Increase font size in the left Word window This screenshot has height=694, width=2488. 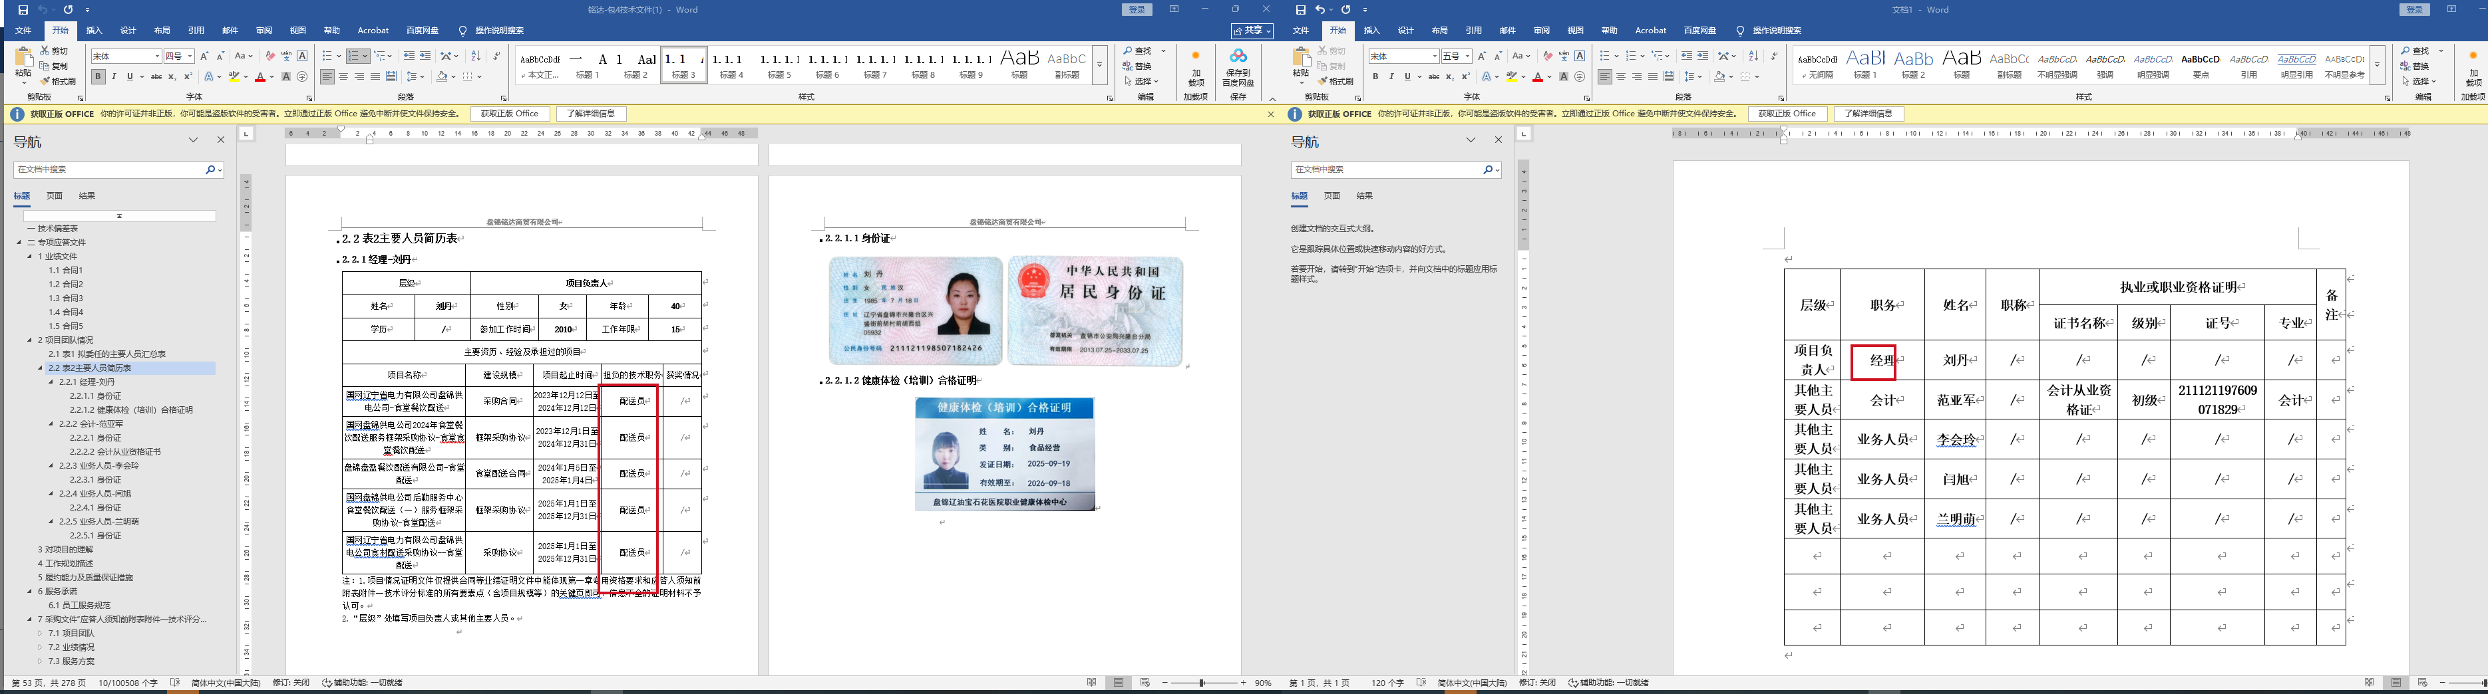coord(205,56)
